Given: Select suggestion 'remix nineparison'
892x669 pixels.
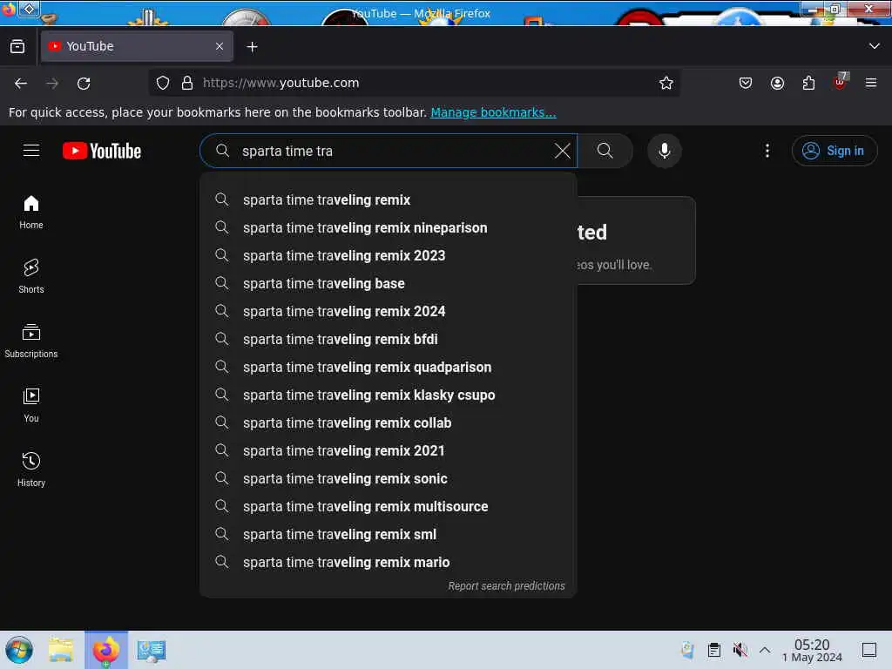Looking at the screenshot, I should tap(388, 227).
